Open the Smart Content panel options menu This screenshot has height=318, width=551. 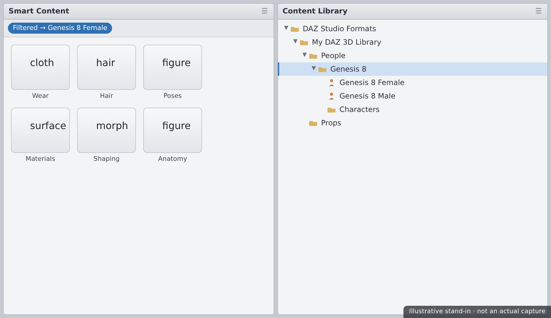264,11
